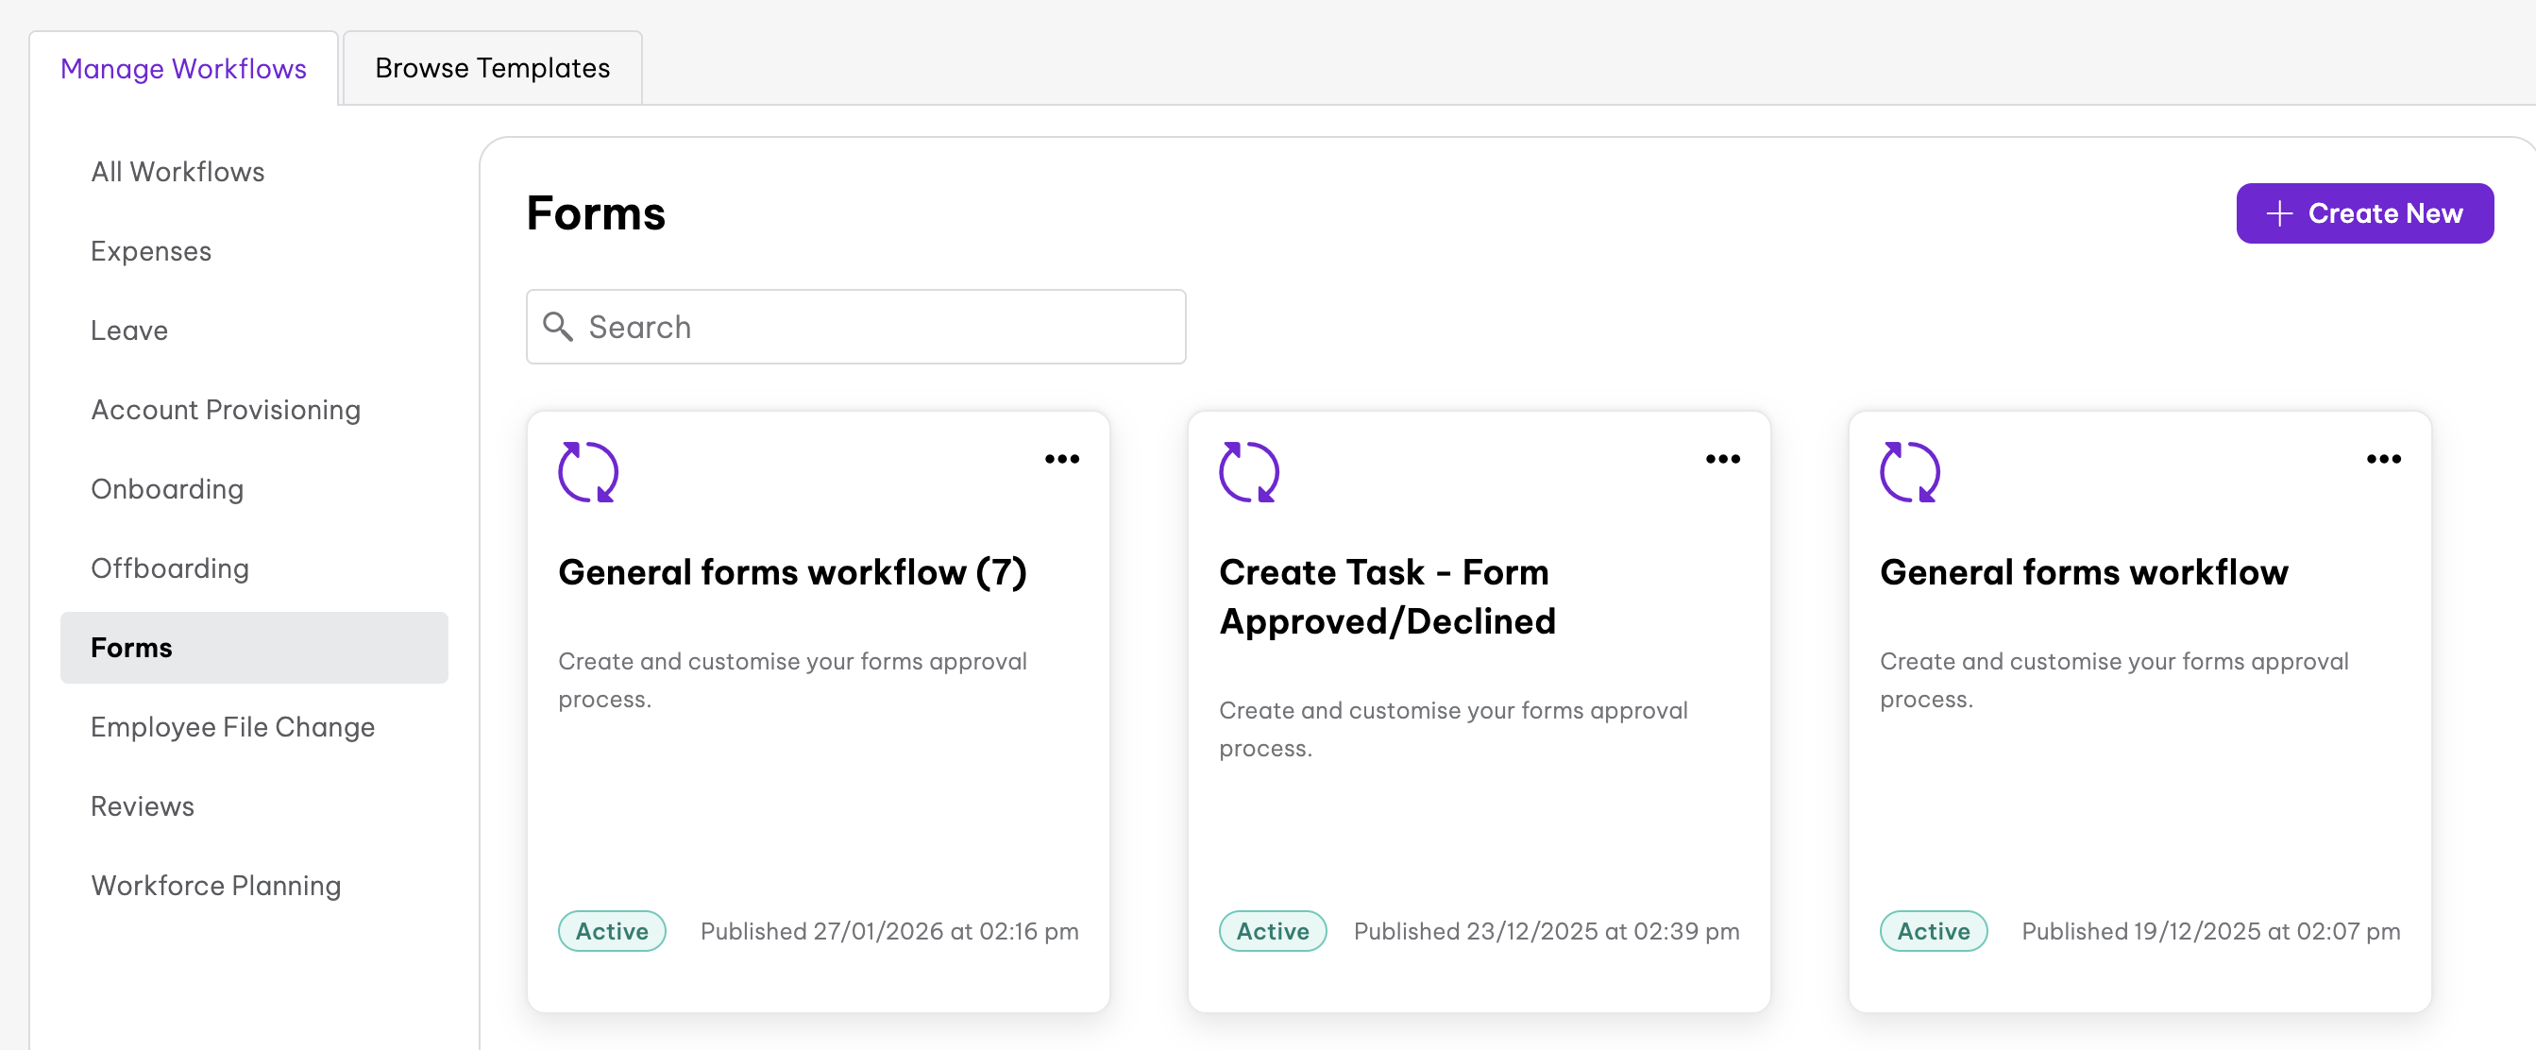Open Create Task - Form Approved/Declined title
The width and height of the screenshot is (2536, 1050).
pos(1386,597)
